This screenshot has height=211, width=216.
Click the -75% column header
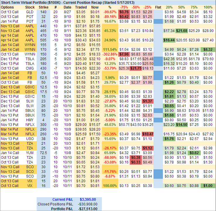pos(124,7)
